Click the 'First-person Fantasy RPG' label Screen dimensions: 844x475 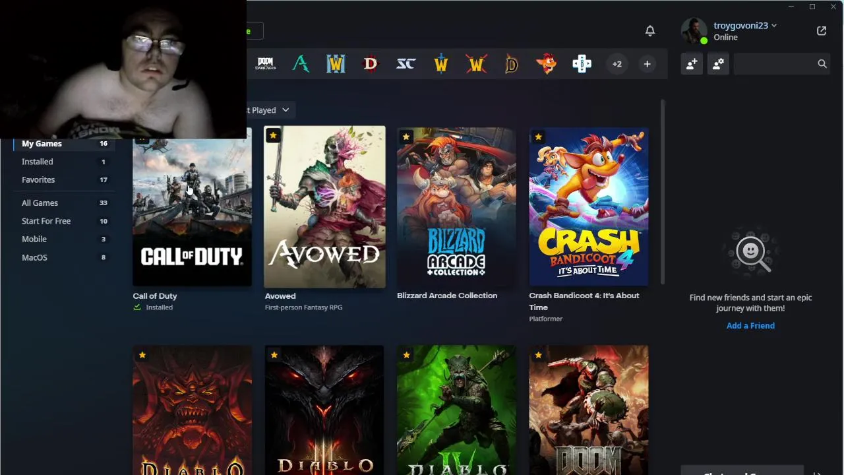coord(303,307)
